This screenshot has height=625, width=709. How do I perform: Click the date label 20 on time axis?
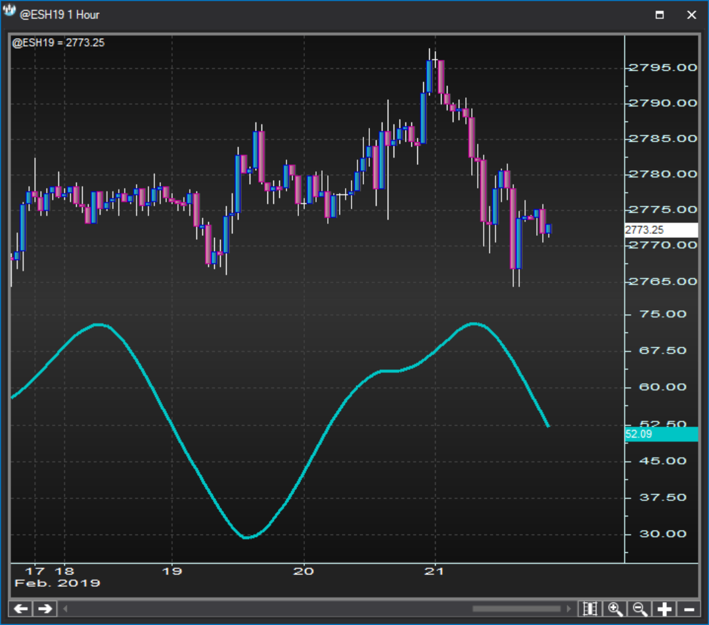pyautogui.click(x=304, y=571)
